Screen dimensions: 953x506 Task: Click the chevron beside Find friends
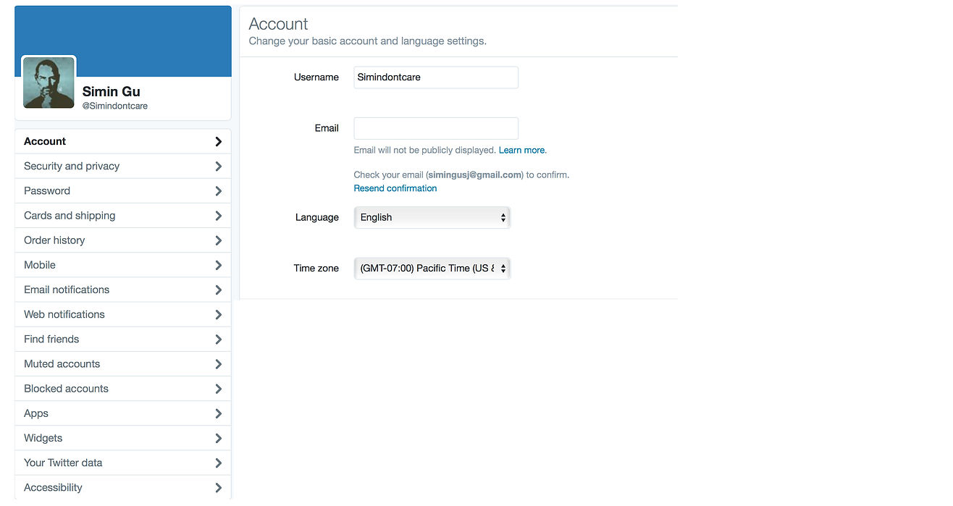(x=218, y=340)
